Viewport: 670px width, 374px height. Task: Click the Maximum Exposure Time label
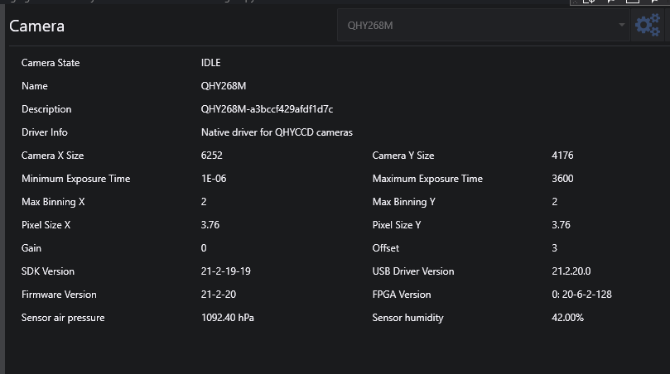coord(427,179)
